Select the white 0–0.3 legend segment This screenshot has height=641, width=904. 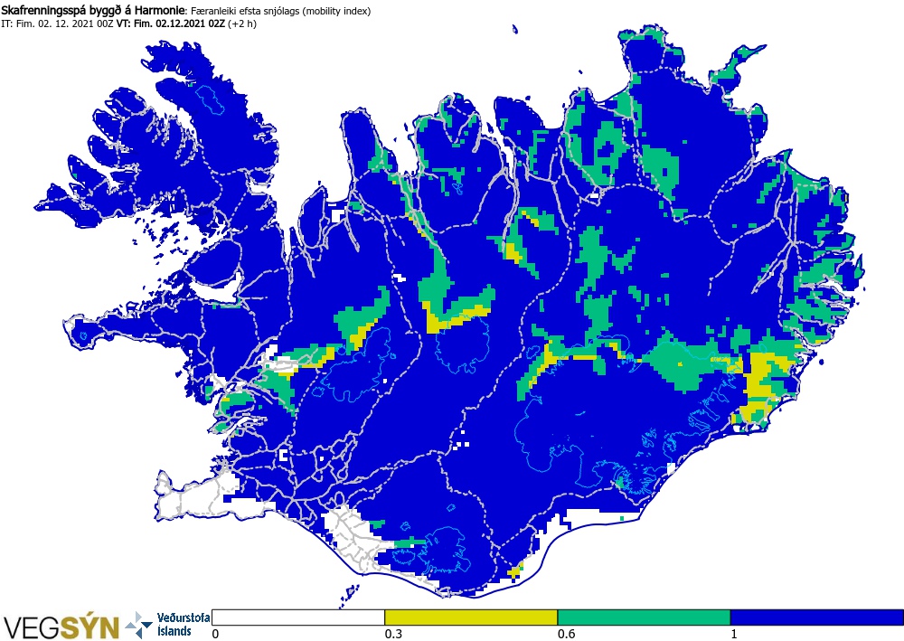pos(298,617)
